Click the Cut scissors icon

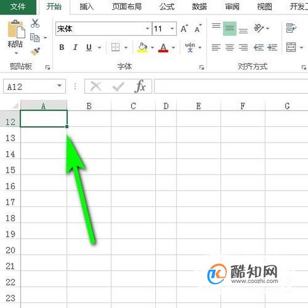pyautogui.click(x=35, y=23)
